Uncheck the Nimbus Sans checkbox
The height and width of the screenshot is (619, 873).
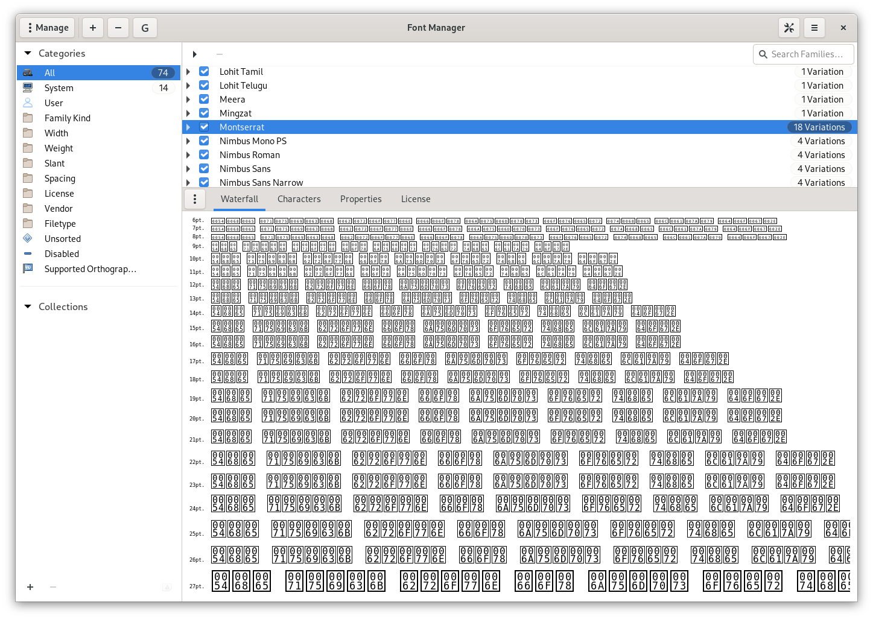point(204,168)
